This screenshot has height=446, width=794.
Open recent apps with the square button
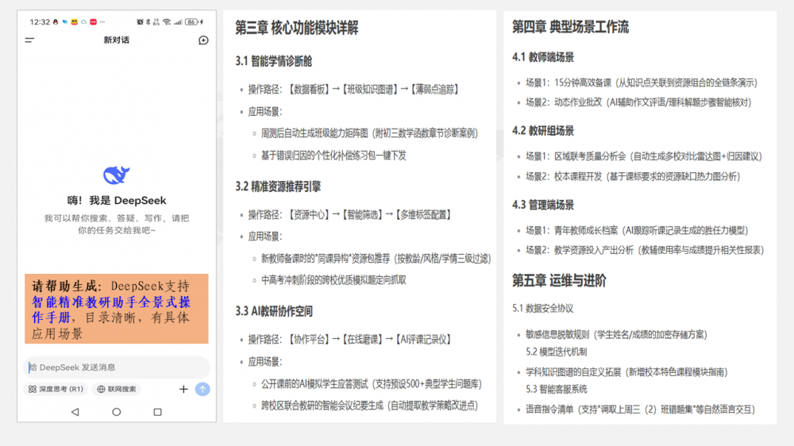click(x=158, y=412)
